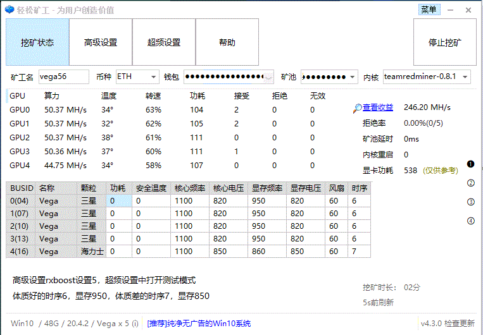Viewport: 483px width, 335px height.
Task: Expand the 钱包 wallet dropdown
Action: pyautogui.click(x=268, y=77)
